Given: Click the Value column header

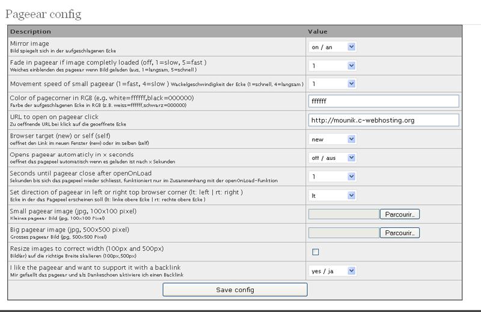Looking at the screenshot, I should tap(317, 32).
